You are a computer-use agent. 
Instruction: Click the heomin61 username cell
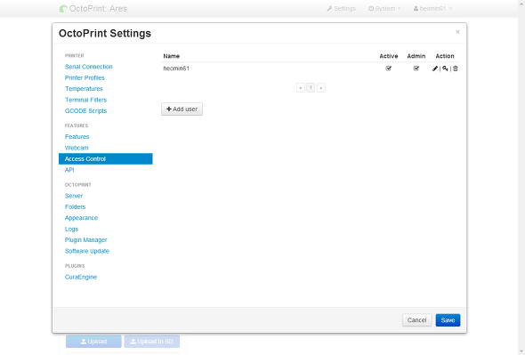[x=176, y=69]
